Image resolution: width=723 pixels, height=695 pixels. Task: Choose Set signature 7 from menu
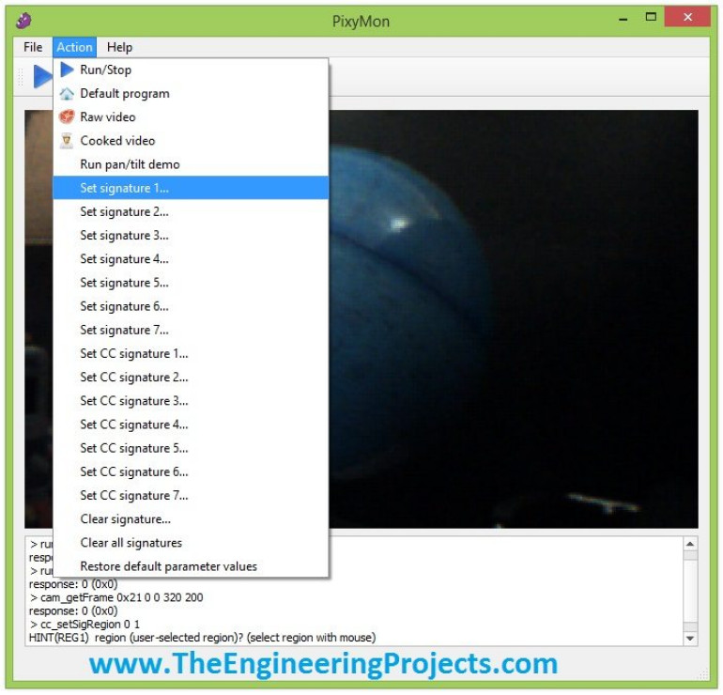(124, 330)
